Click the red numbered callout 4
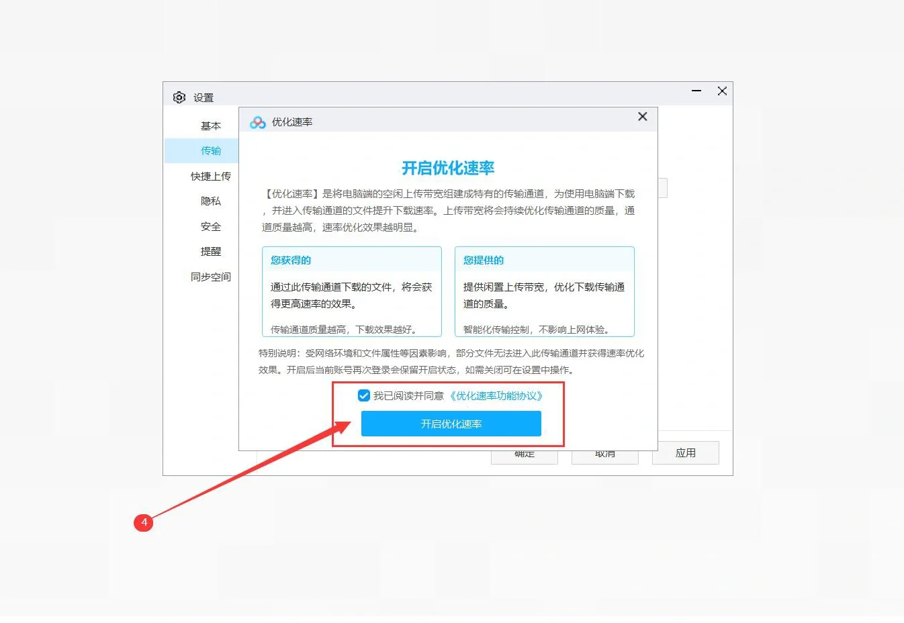Image resolution: width=904 pixels, height=623 pixels. pyautogui.click(x=144, y=524)
